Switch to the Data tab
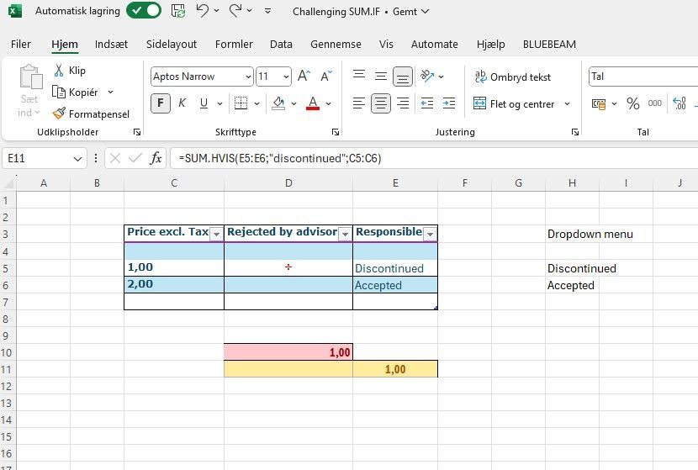The width and height of the screenshot is (698, 470). [x=281, y=44]
